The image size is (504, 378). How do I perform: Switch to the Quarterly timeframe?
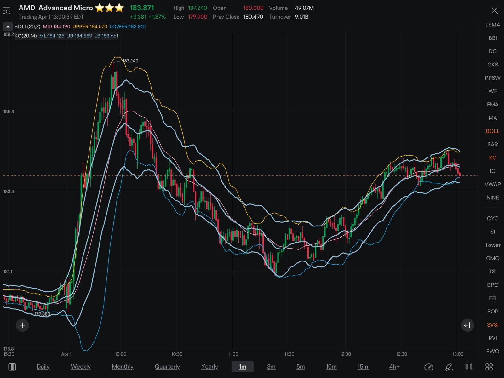[167, 367]
